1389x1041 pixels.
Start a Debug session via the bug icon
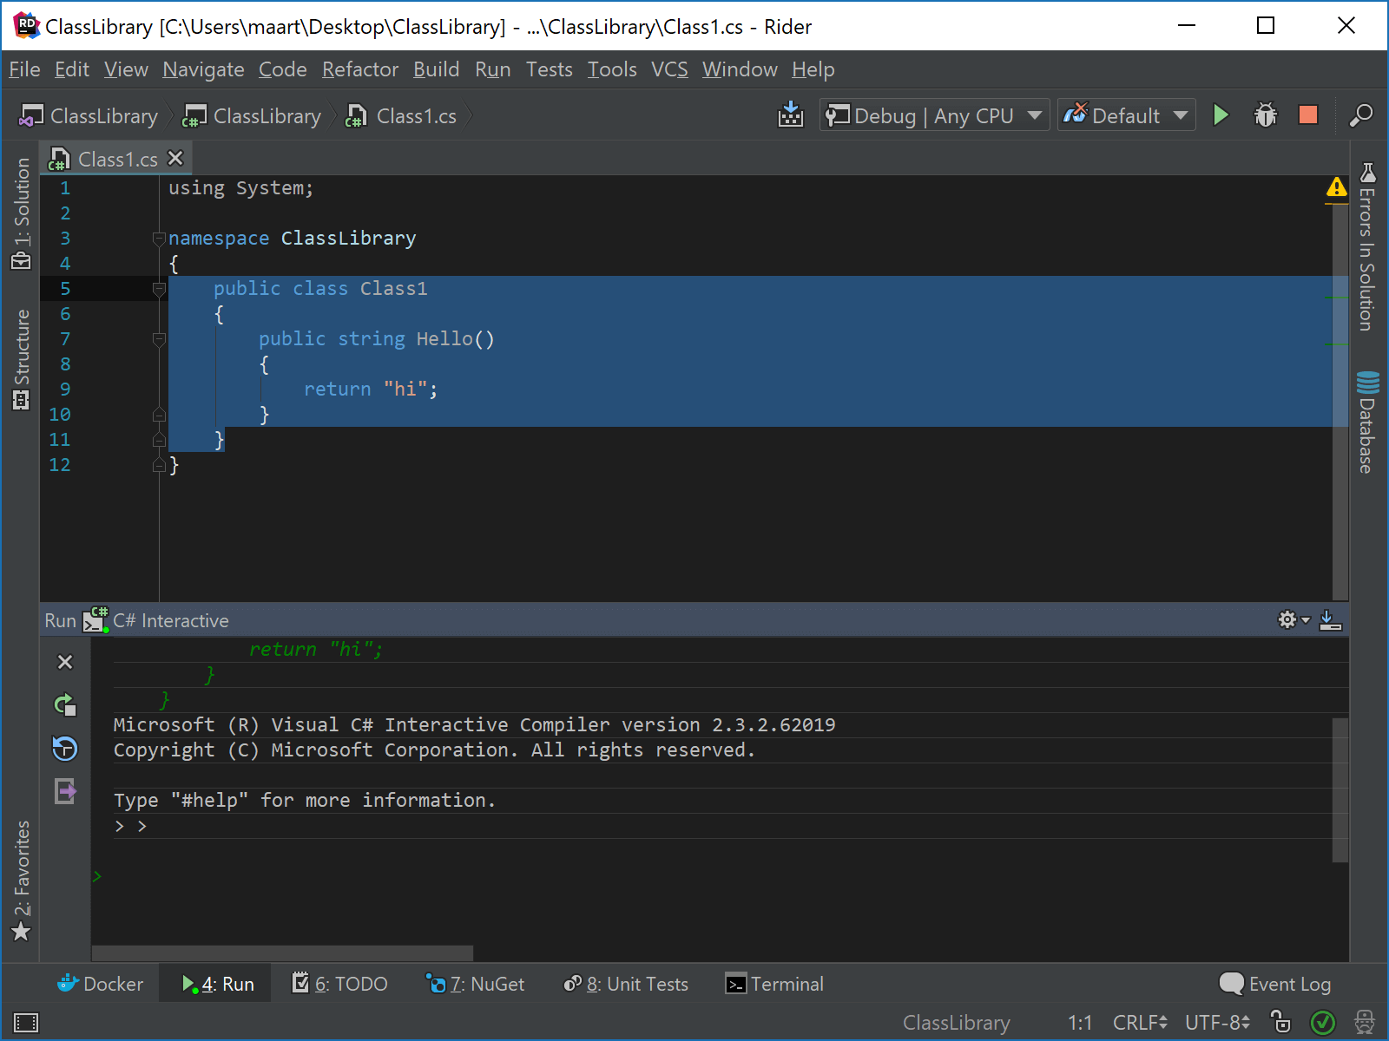(x=1265, y=115)
